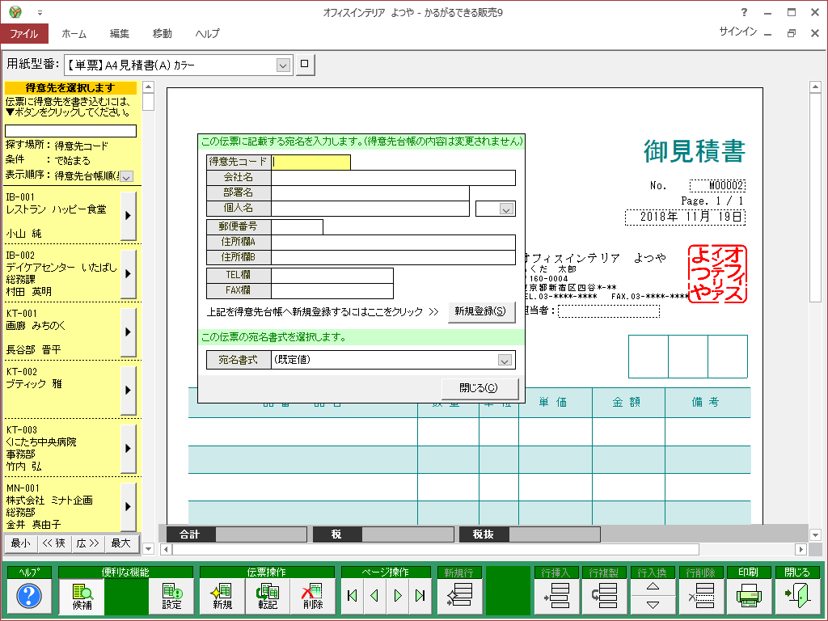This screenshot has width=828, height=621.
Task: Open the 用紙型番 paper type dropdown
Action: [x=283, y=65]
